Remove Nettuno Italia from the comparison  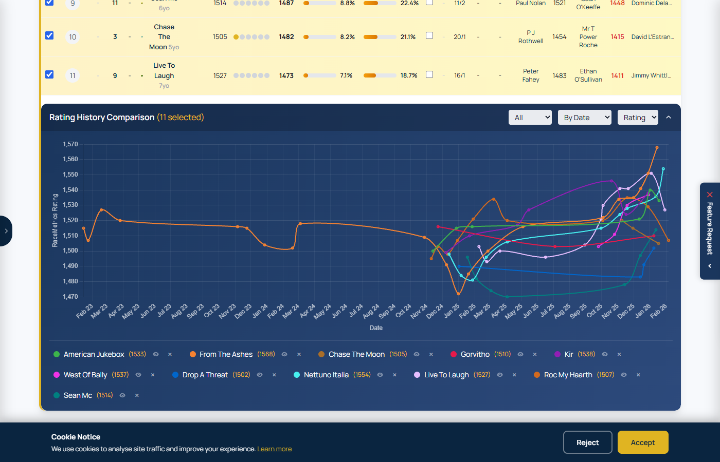point(394,375)
